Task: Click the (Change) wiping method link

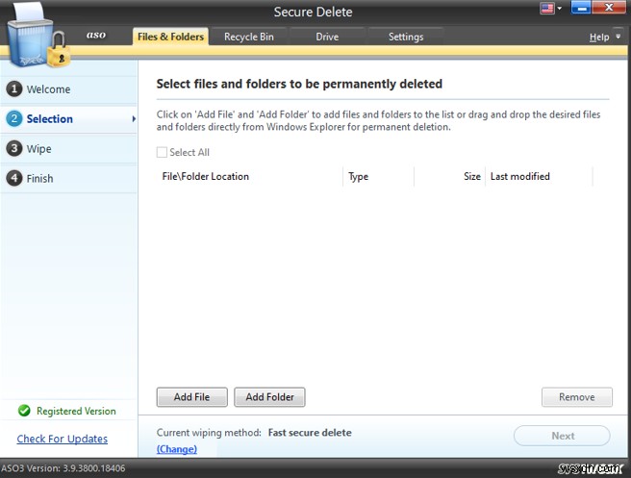Action: coord(177,449)
